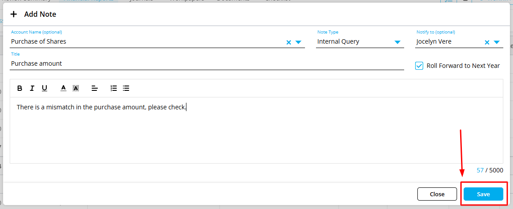Underline the selected note text

(x=45, y=88)
